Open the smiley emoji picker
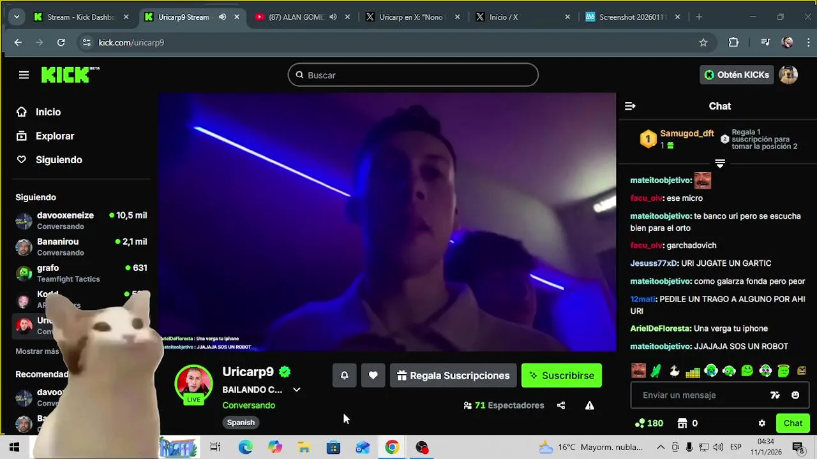 click(x=795, y=395)
